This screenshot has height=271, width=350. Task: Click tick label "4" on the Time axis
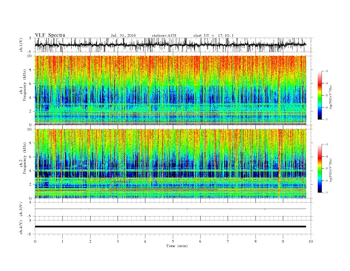[145, 241]
